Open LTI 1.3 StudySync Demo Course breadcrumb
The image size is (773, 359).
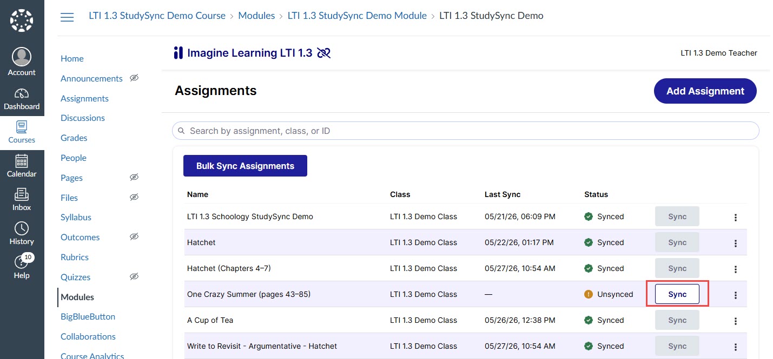(157, 16)
